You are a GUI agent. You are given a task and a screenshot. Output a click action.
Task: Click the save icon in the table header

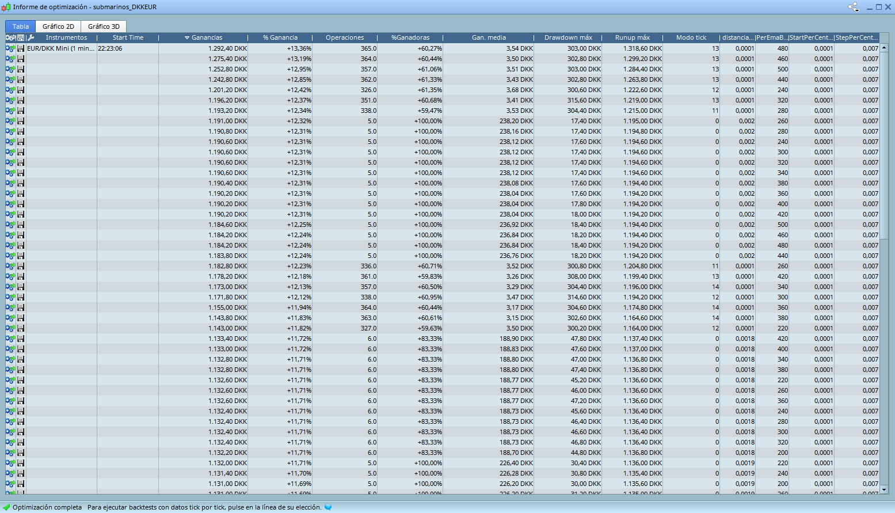pyautogui.click(x=21, y=38)
